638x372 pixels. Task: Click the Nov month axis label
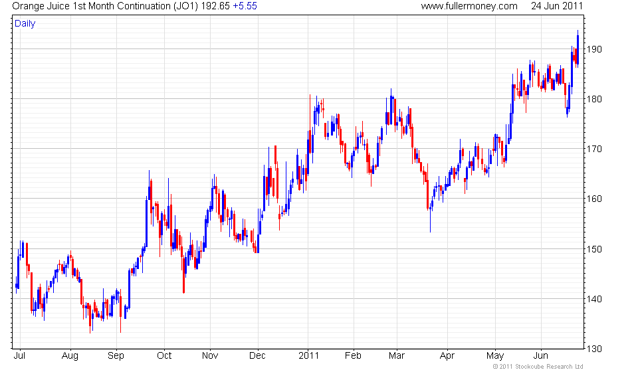point(210,356)
